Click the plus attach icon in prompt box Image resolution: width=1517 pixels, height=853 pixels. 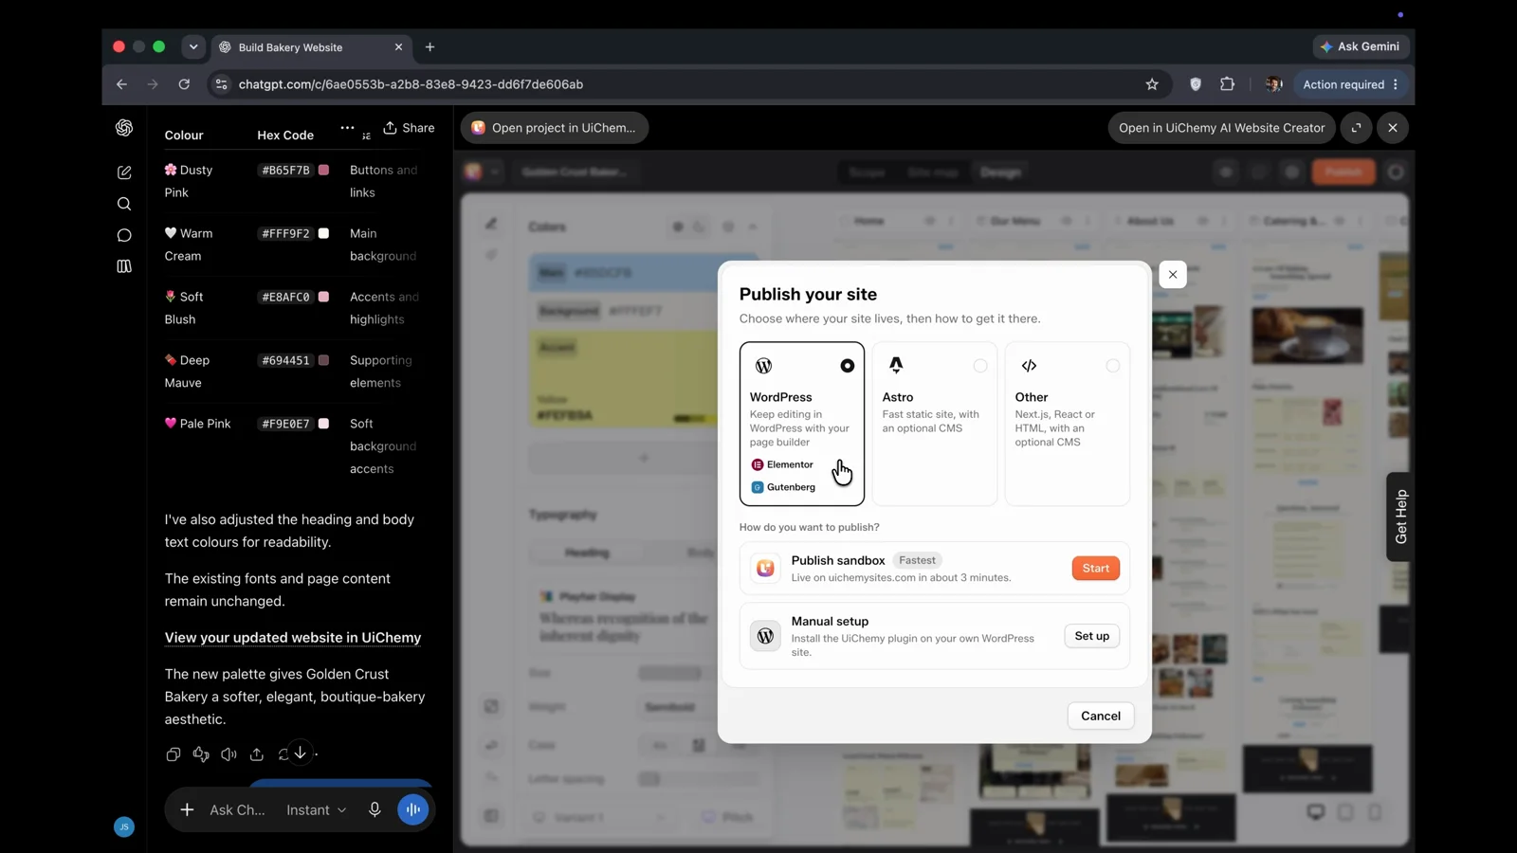tap(187, 809)
